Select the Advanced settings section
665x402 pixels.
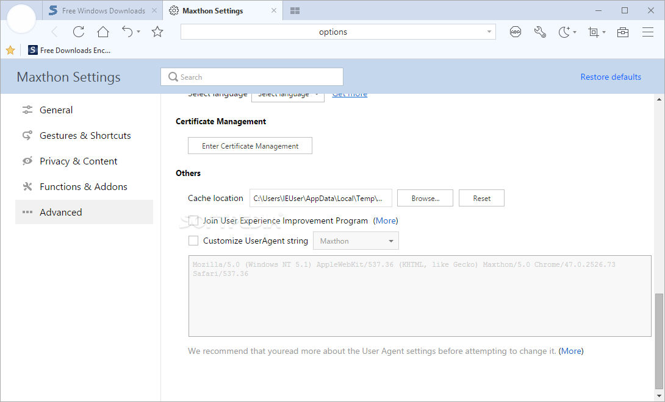(84, 212)
